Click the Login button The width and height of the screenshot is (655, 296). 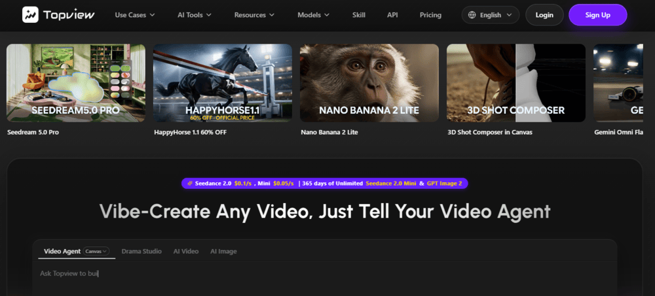544,15
